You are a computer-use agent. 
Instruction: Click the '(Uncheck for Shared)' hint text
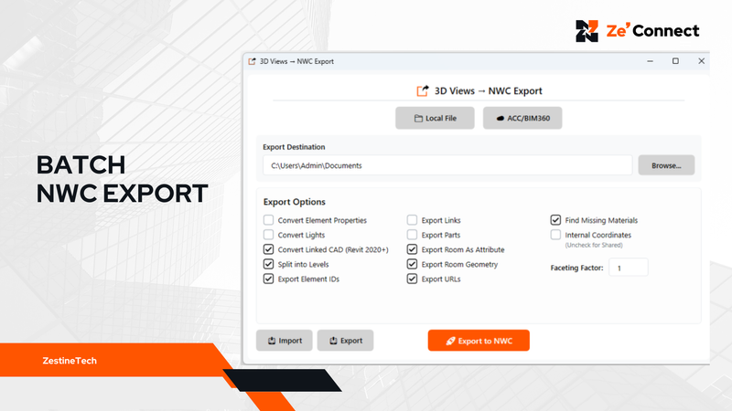[594, 245]
